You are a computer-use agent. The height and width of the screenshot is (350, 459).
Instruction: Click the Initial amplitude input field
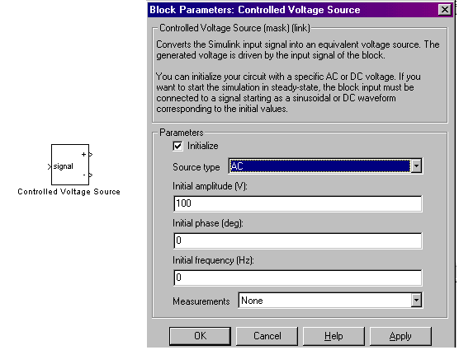pyautogui.click(x=298, y=203)
